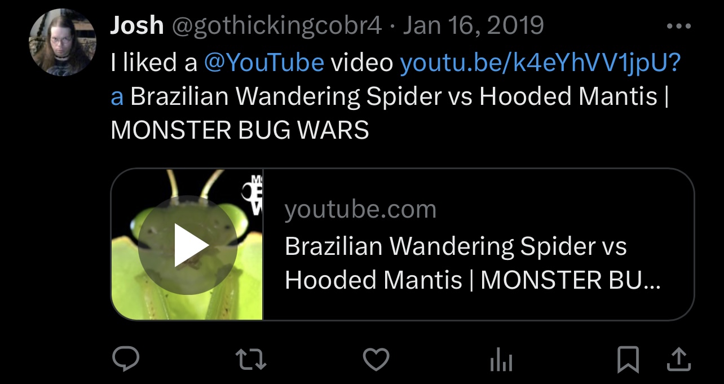The image size is (724, 384).
Task: Tap the MONSTER BUG WARS tweet text
Action: (x=240, y=131)
